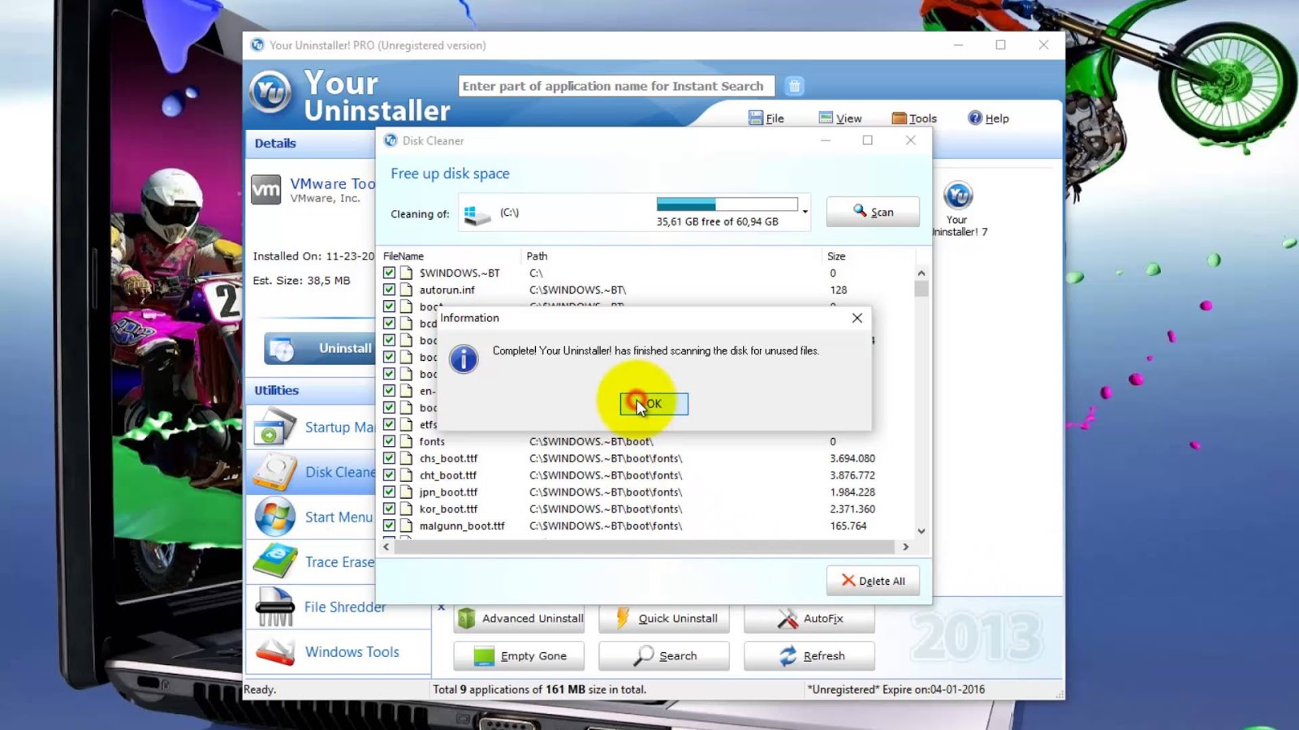Click the information icon in the dialog
The image size is (1299, 730).
point(464,359)
